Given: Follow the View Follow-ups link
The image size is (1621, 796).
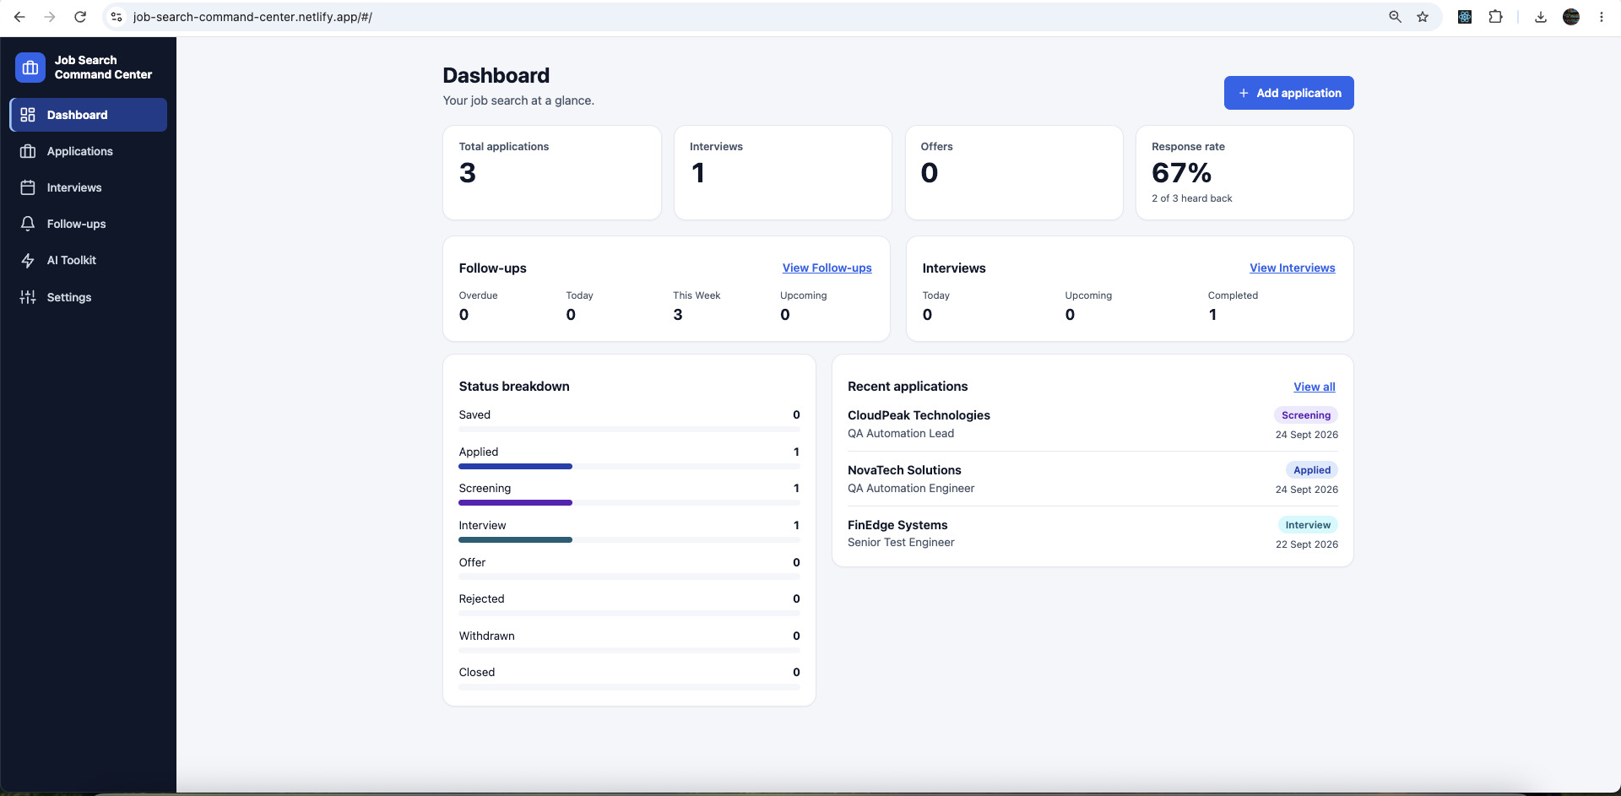Looking at the screenshot, I should [x=827, y=268].
